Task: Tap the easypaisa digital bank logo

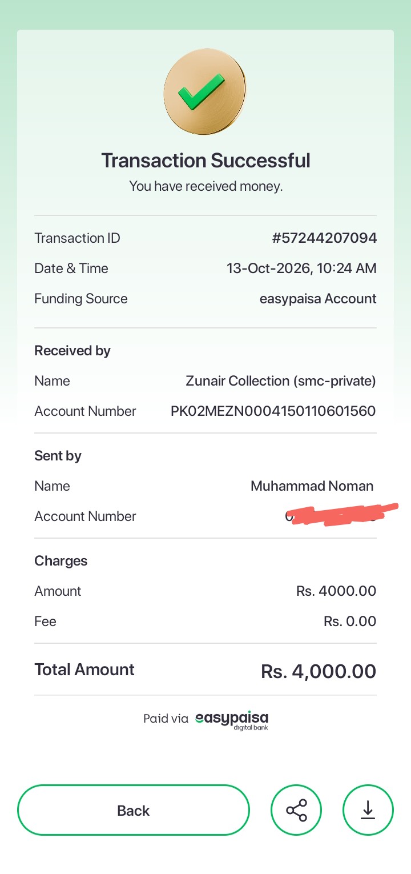Action: click(x=231, y=719)
